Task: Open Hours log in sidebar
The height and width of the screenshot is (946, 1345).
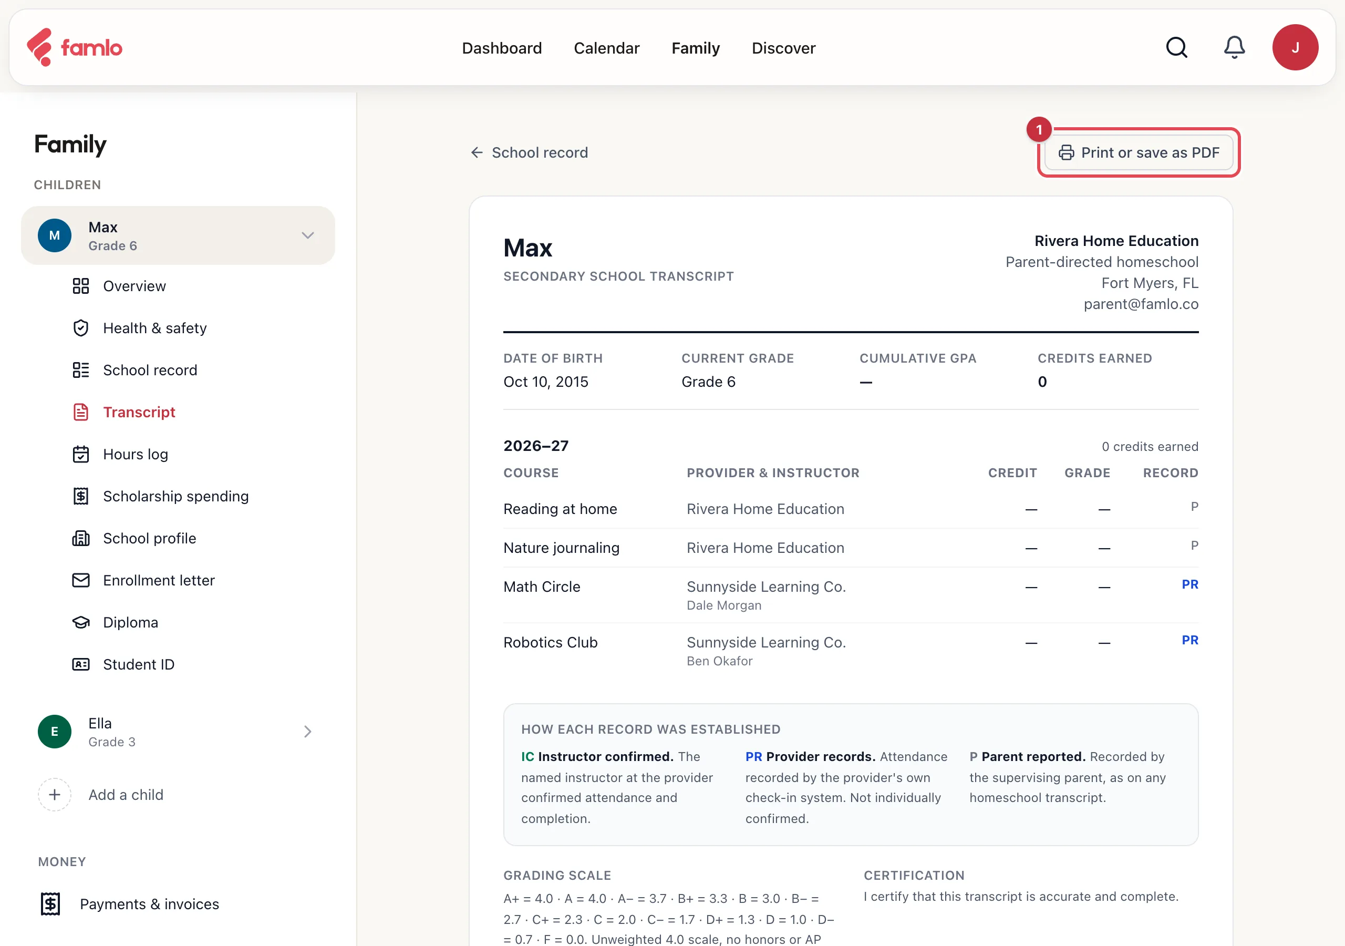Action: [136, 454]
